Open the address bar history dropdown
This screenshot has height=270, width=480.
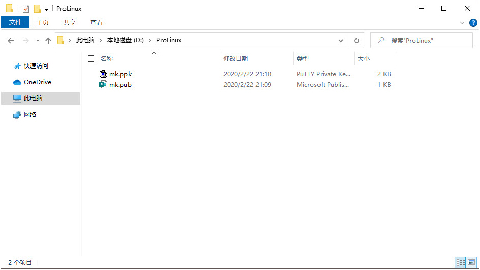click(341, 41)
